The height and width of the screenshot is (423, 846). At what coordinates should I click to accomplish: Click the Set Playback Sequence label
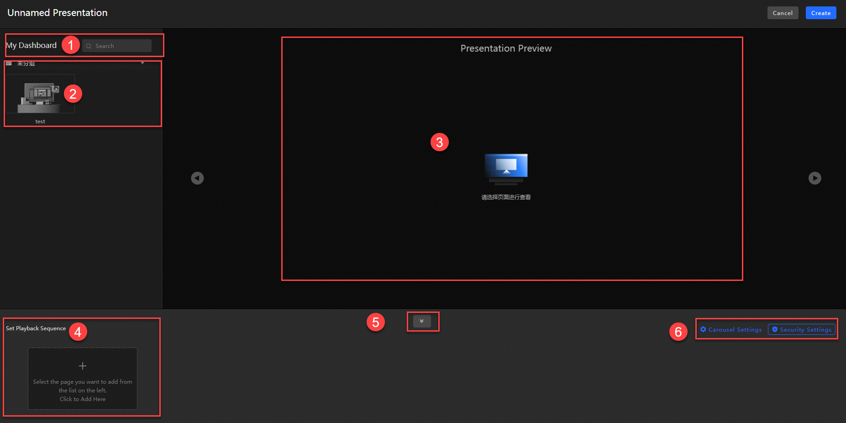click(x=36, y=328)
